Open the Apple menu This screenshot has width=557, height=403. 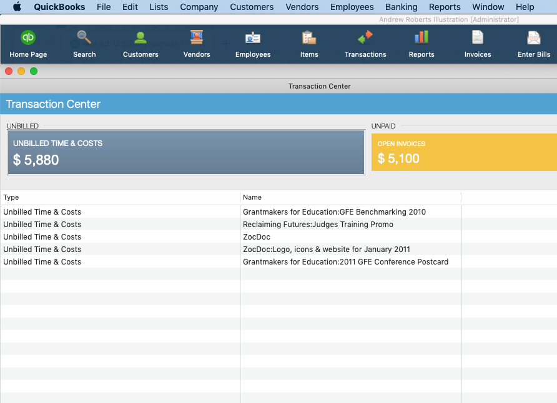click(x=17, y=7)
